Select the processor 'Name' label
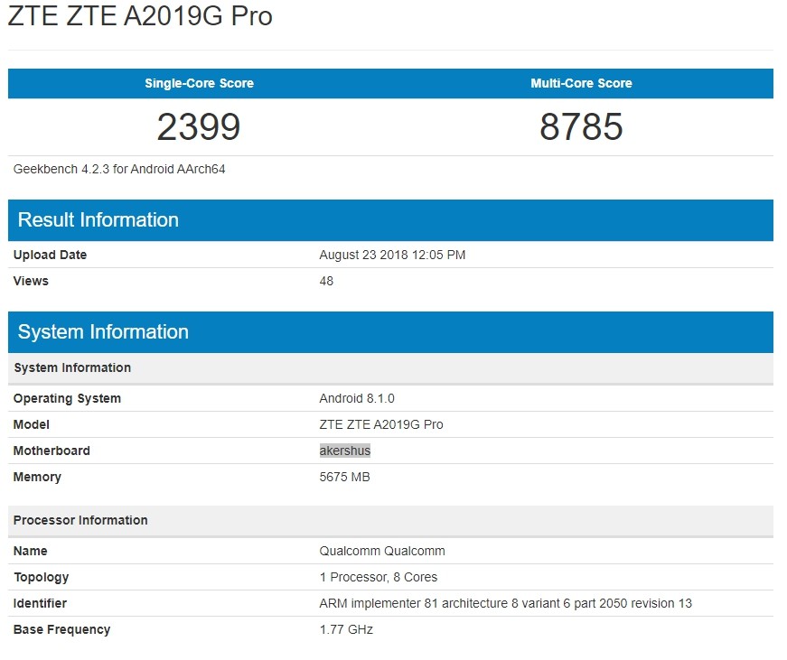The width and height of the screenshot is (787, 660). pos(30,551)
